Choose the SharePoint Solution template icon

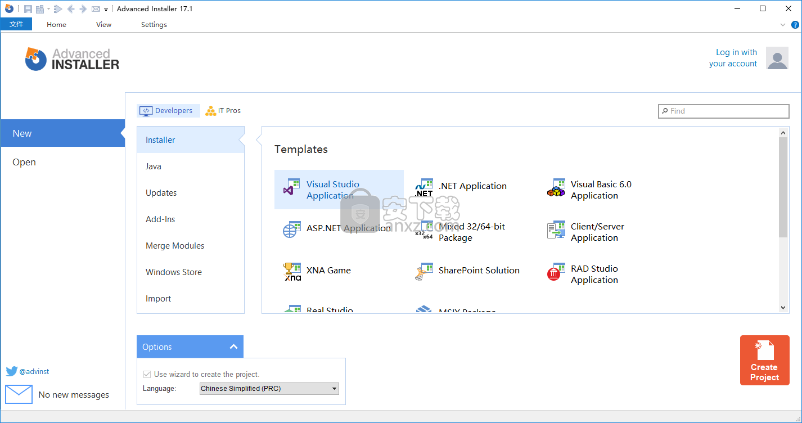point(423,272)
